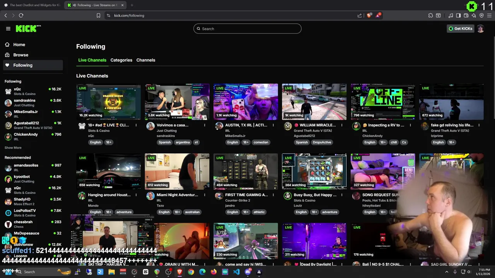495x278 pixels.
Task: Open options menu for Volvimos a casa stream
Action: pos(205,125)
